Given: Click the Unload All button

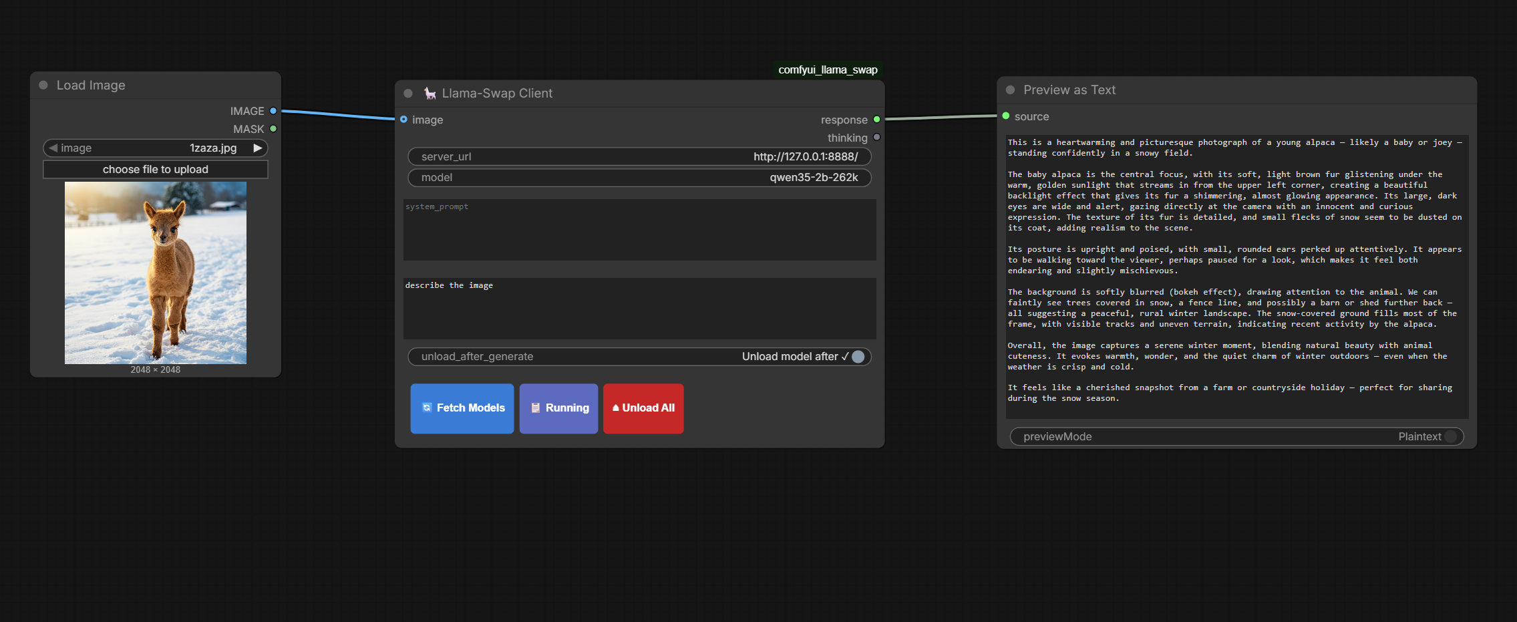Looking at the screenshot, I should pos(643,408).
